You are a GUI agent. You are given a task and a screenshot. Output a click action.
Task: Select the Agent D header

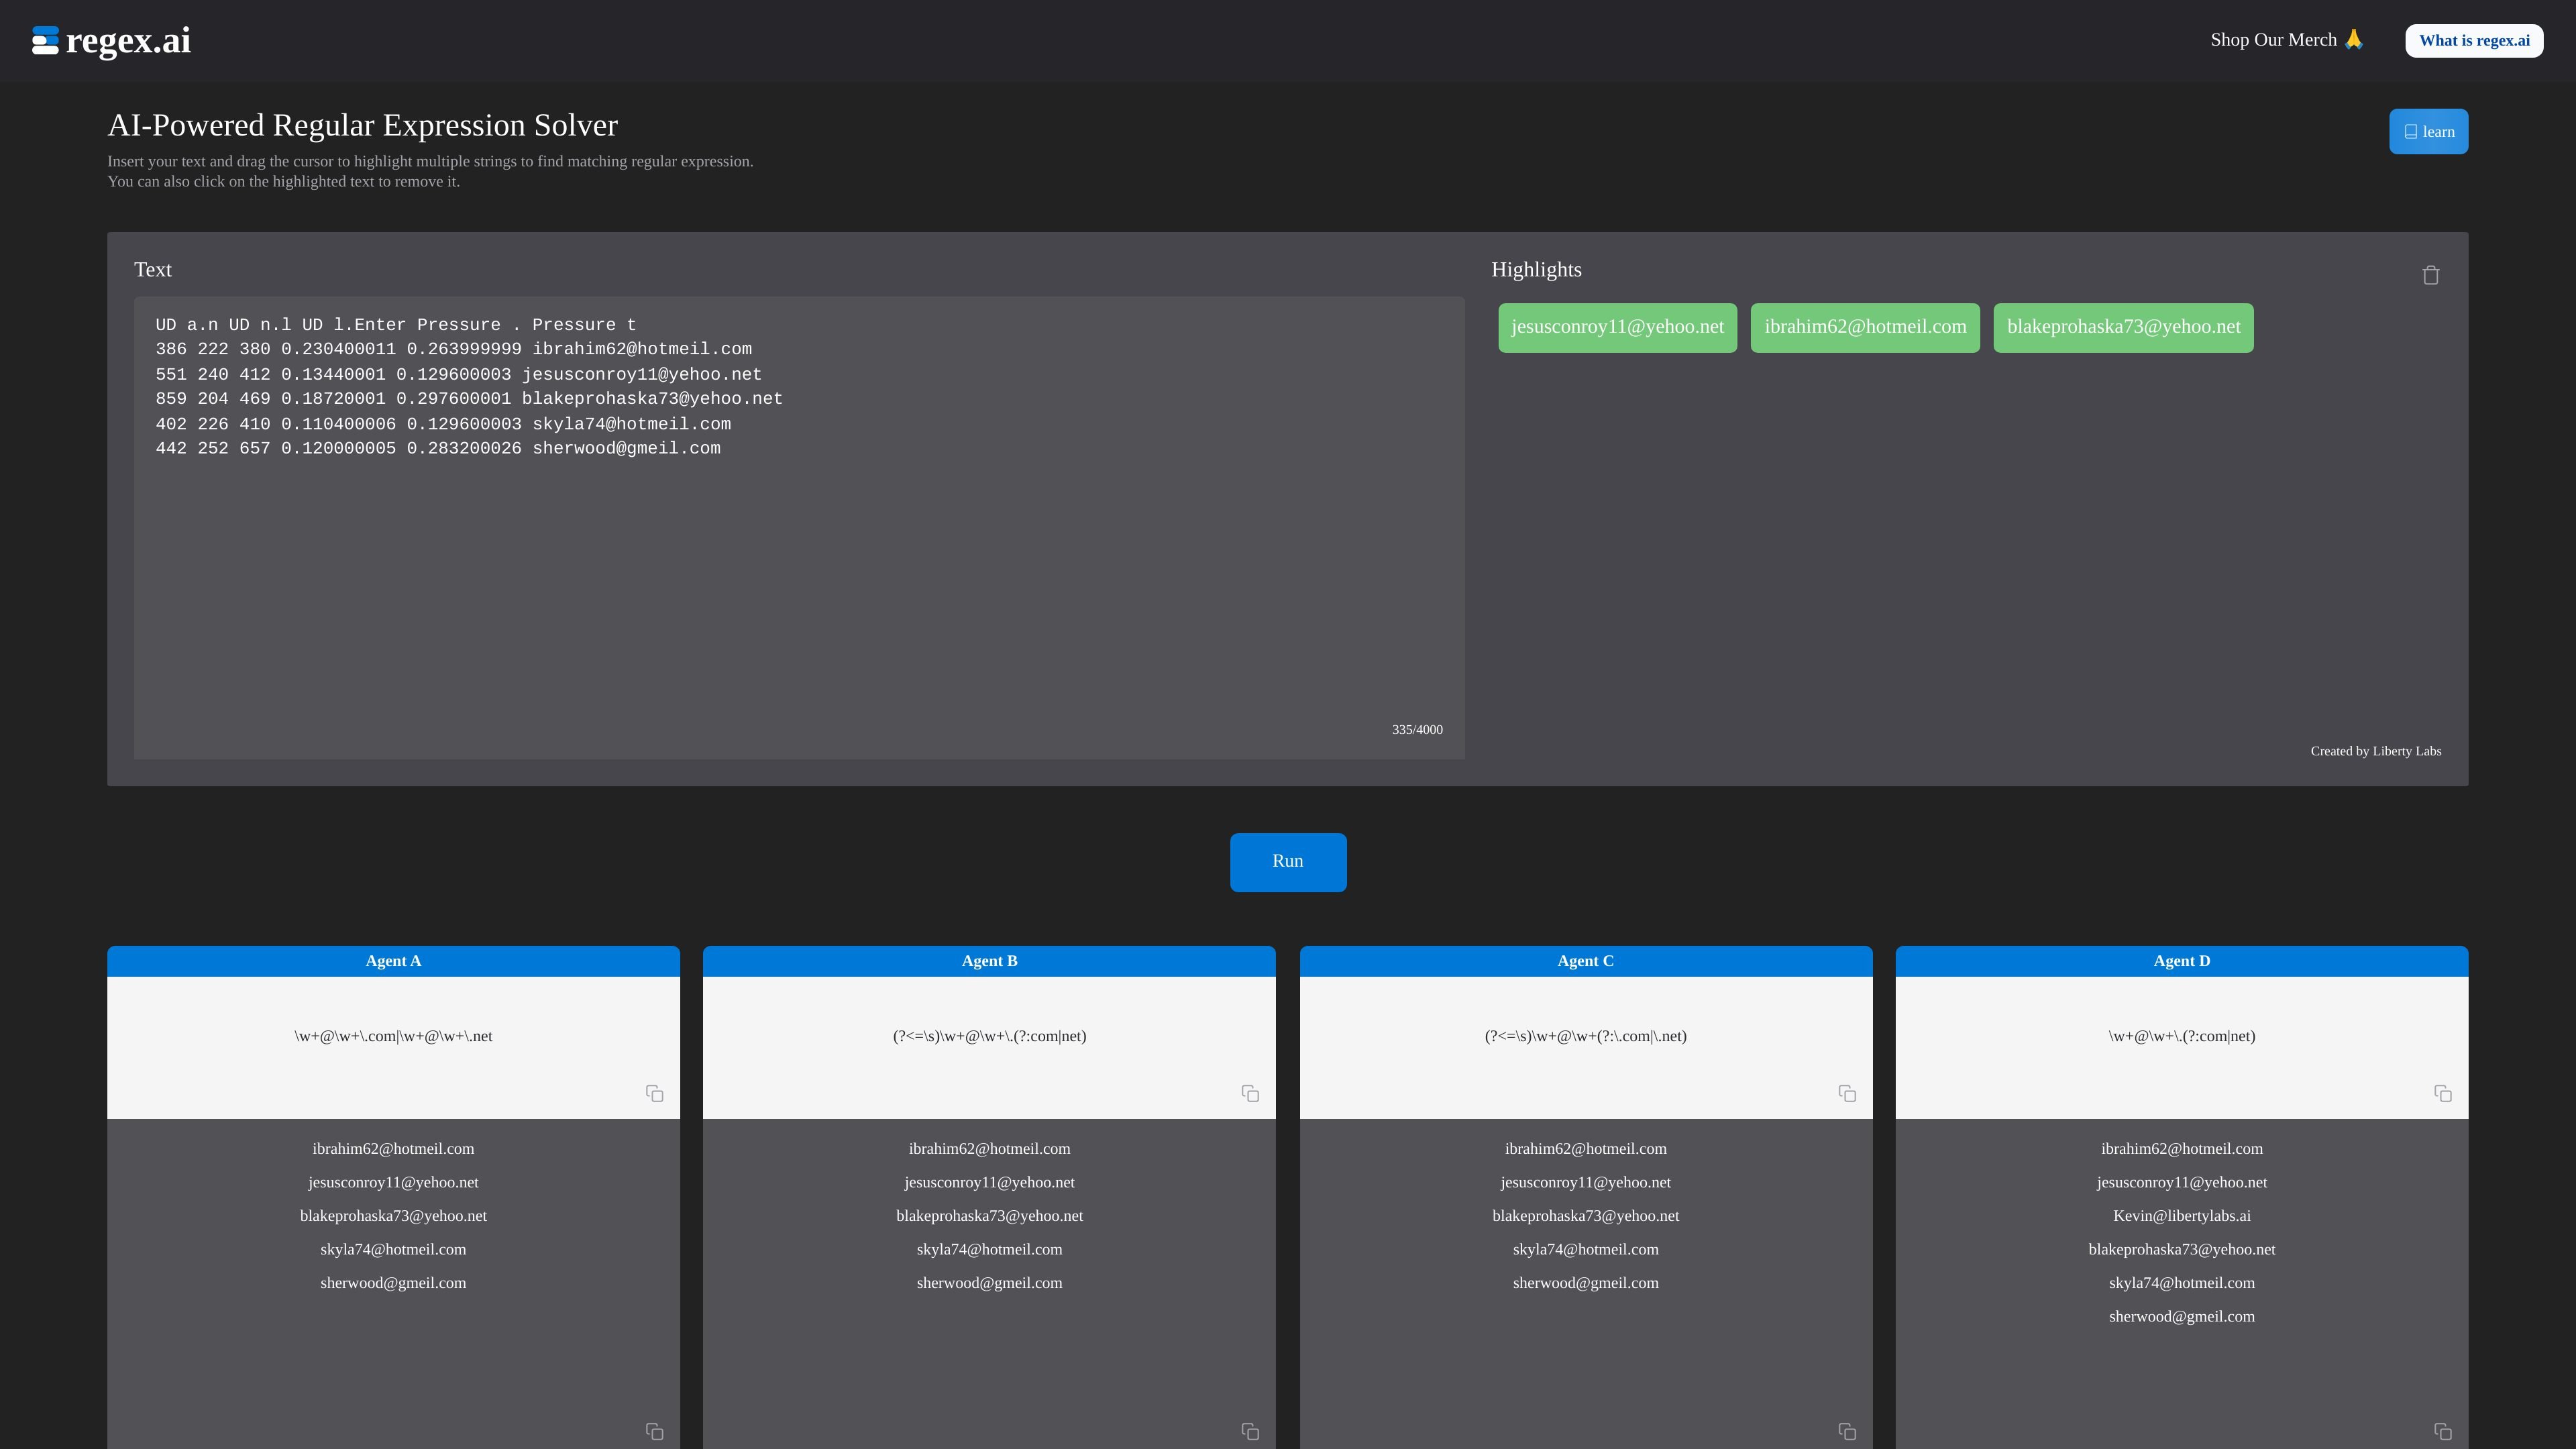(x=2182, y=961)
